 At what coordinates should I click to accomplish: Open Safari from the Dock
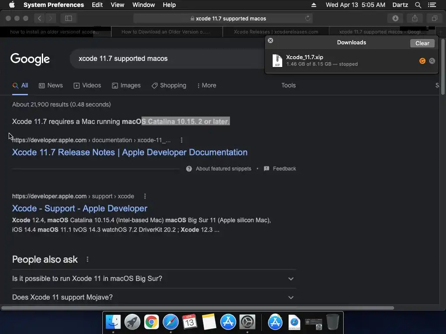[x=170, y=322]
